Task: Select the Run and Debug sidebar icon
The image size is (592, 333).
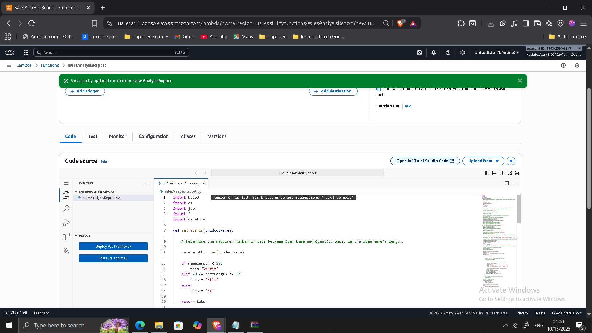Action: tap(66, 223)
